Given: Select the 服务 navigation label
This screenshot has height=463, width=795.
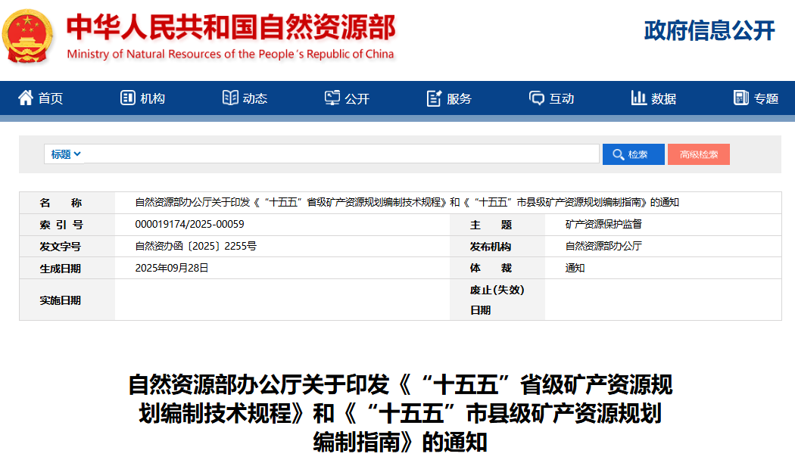Looking at the screenshot, I should pyautogui.click(x=459, y=98).
